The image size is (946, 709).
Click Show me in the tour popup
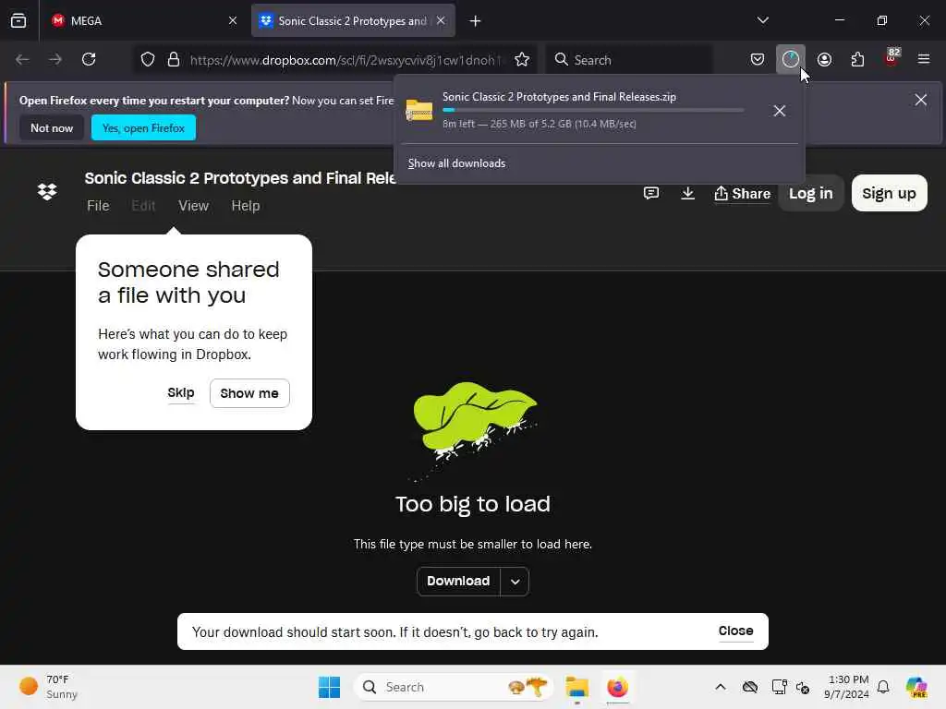point(249,393)
